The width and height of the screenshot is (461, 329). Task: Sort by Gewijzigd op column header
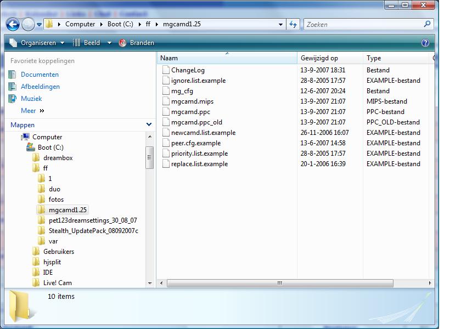(330, 58)
